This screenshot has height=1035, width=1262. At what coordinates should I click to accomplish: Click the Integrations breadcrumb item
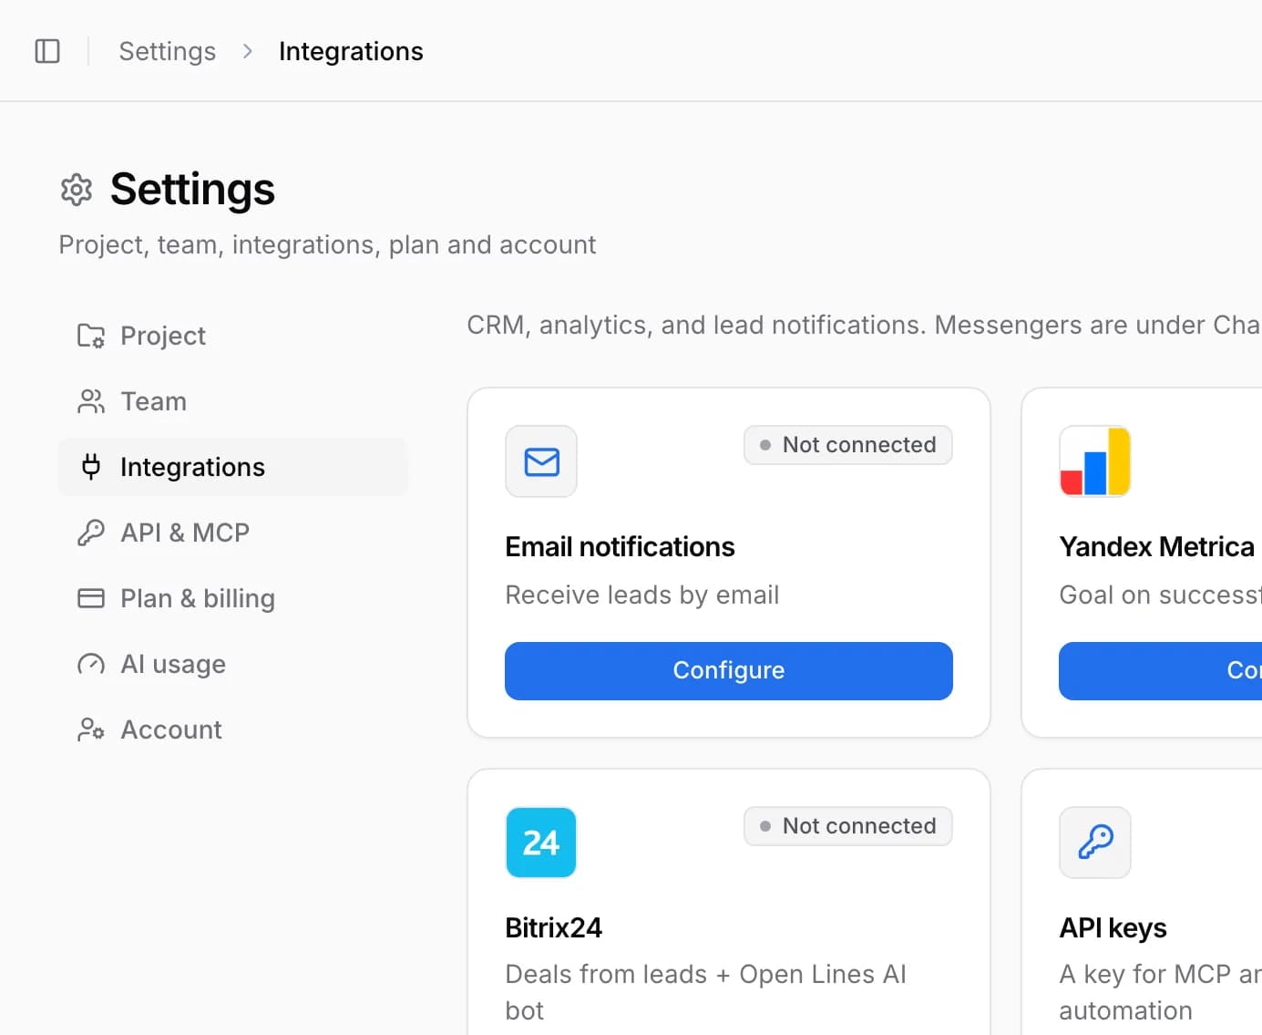point(351,51)
